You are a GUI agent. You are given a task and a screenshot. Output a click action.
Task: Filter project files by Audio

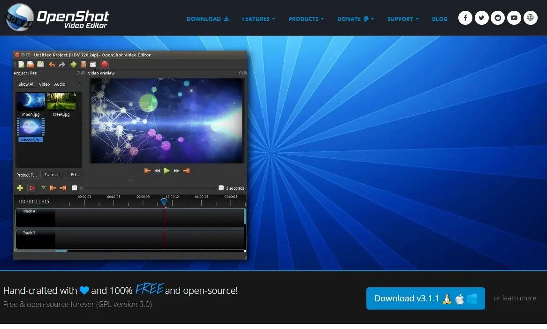coord(60,84)
